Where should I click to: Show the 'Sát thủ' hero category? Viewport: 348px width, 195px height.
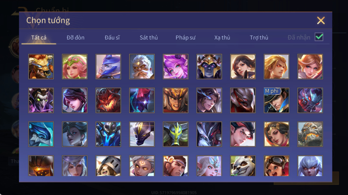(x=149, y=38)
